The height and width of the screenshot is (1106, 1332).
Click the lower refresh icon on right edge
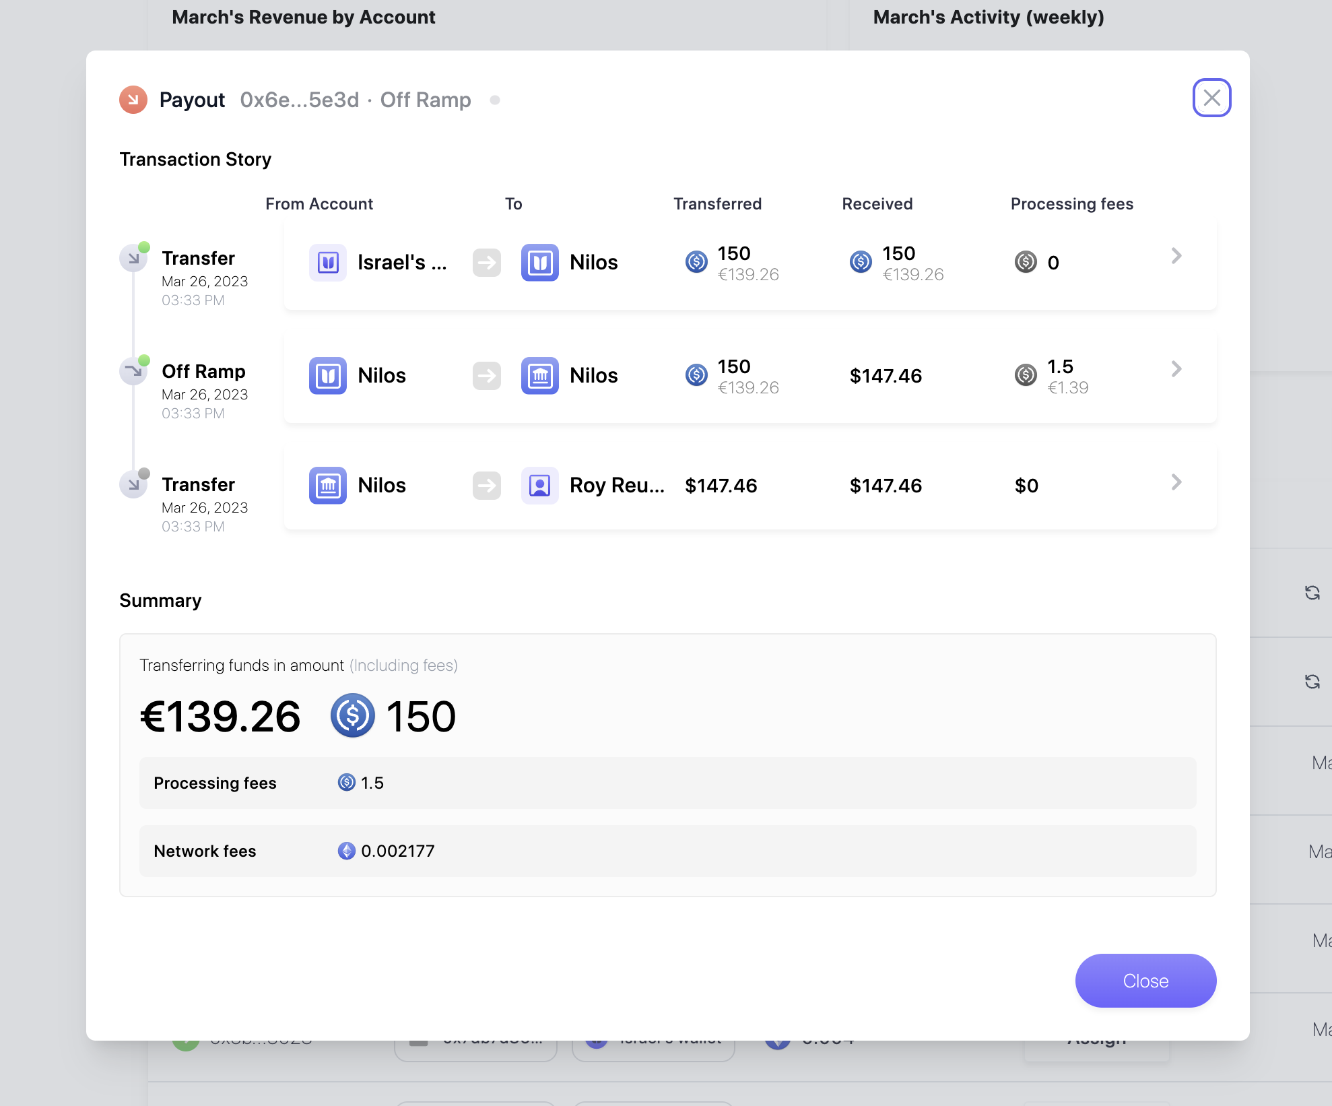1312,682
